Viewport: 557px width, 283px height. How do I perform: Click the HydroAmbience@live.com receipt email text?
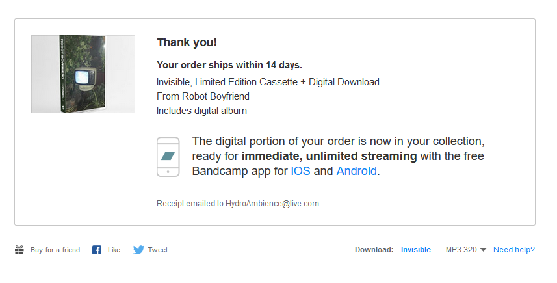(x=272, y=204)
